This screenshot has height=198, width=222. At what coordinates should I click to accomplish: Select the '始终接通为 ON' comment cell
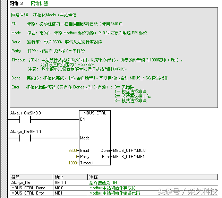click(153, 183)
